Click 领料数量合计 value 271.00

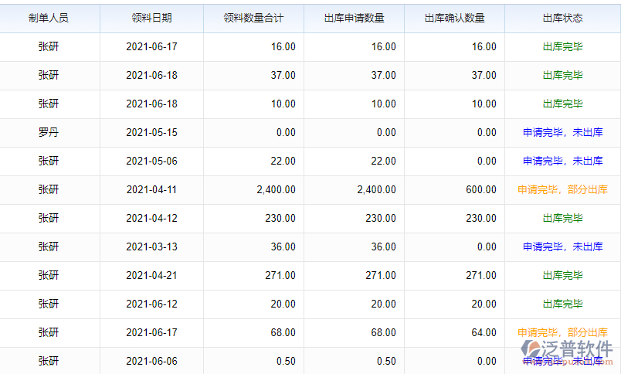click(x=280, y=275)
